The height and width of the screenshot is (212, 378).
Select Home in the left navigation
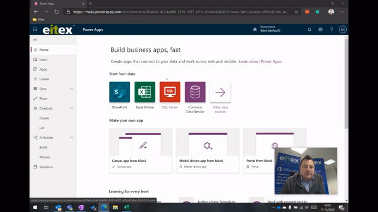53,49
